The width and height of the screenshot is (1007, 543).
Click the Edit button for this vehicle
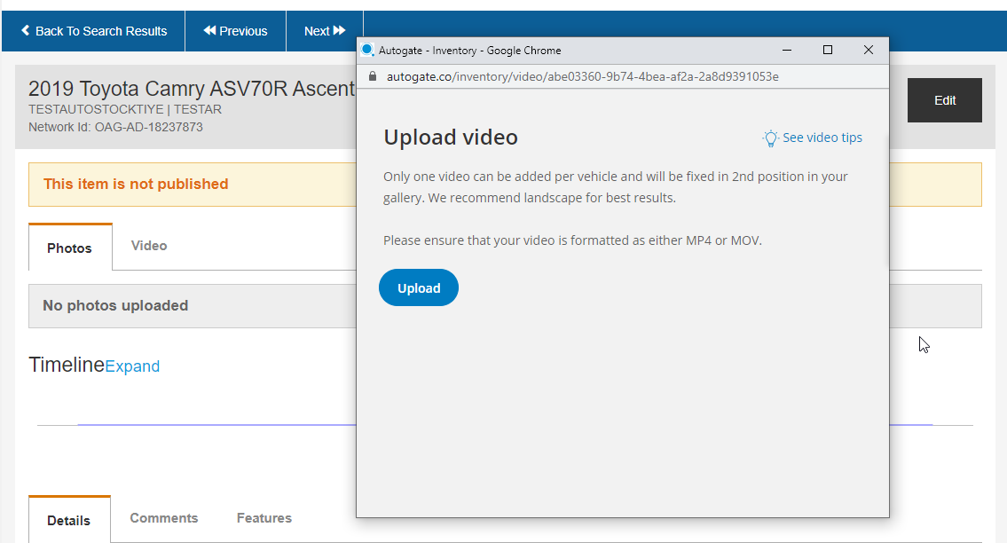pos(944,100)
